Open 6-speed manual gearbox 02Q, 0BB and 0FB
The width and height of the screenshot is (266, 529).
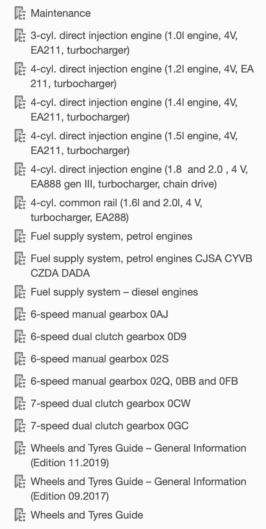click(x=134, y=381)
